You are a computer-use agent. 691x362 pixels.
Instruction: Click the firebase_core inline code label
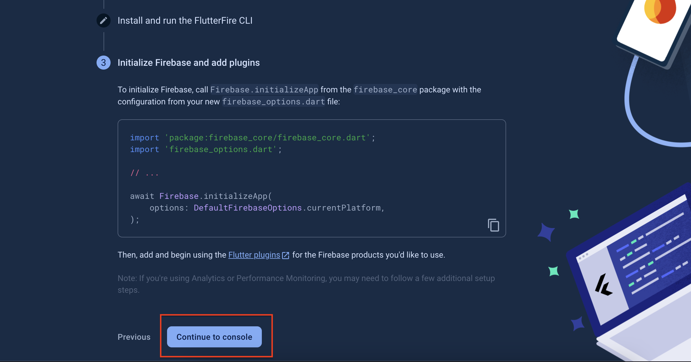385,90
